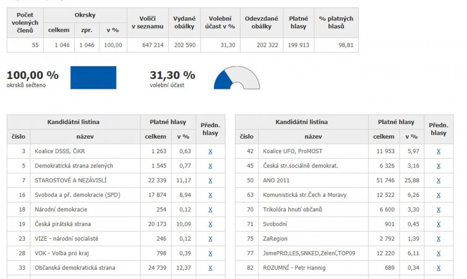467x279 pixels.
Task: Click the blue counted-precincts progress bar
Action: pos(93,78)
